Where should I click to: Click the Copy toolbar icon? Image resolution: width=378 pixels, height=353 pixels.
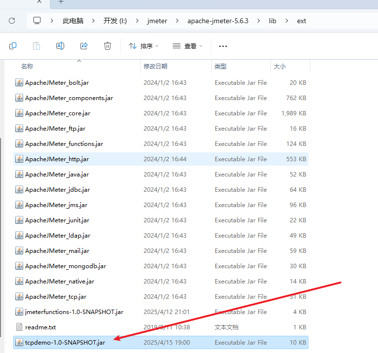coord(13,46)
